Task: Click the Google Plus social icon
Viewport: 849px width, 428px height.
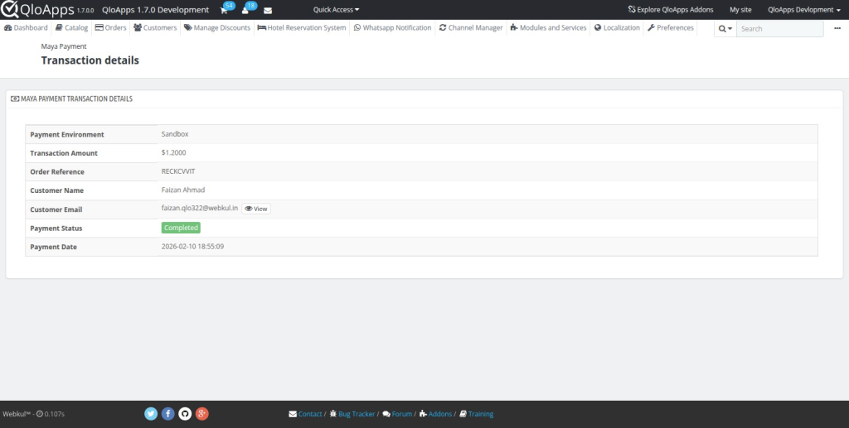Action: [x=201, y=414]
